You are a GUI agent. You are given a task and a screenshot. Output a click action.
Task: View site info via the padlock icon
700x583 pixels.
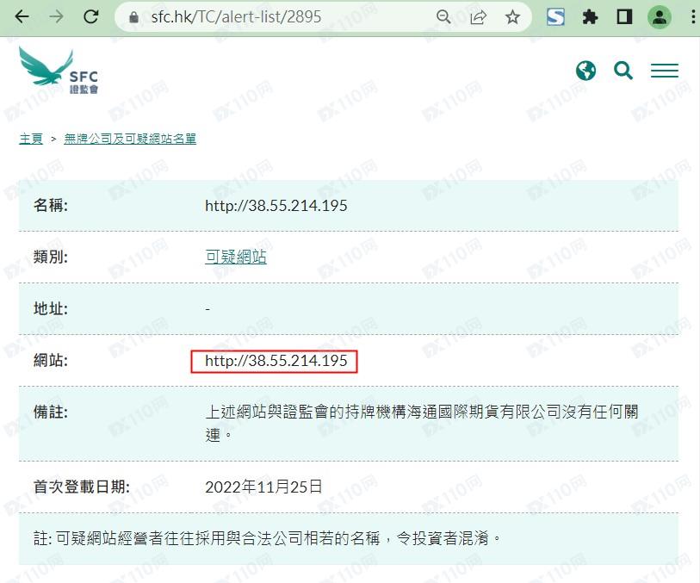133,17
